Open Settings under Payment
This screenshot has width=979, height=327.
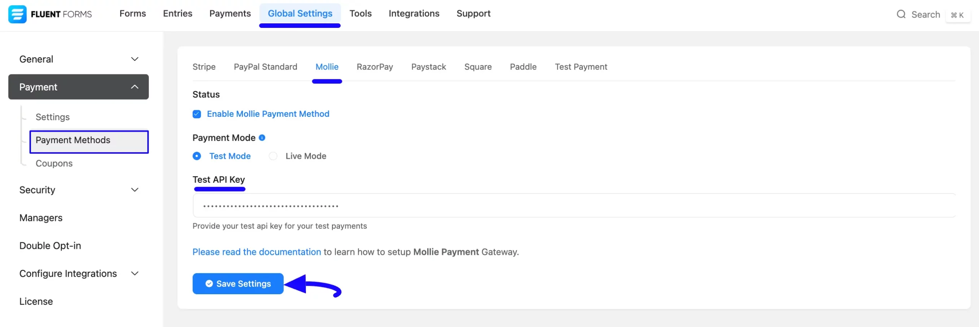pos(53,117)
